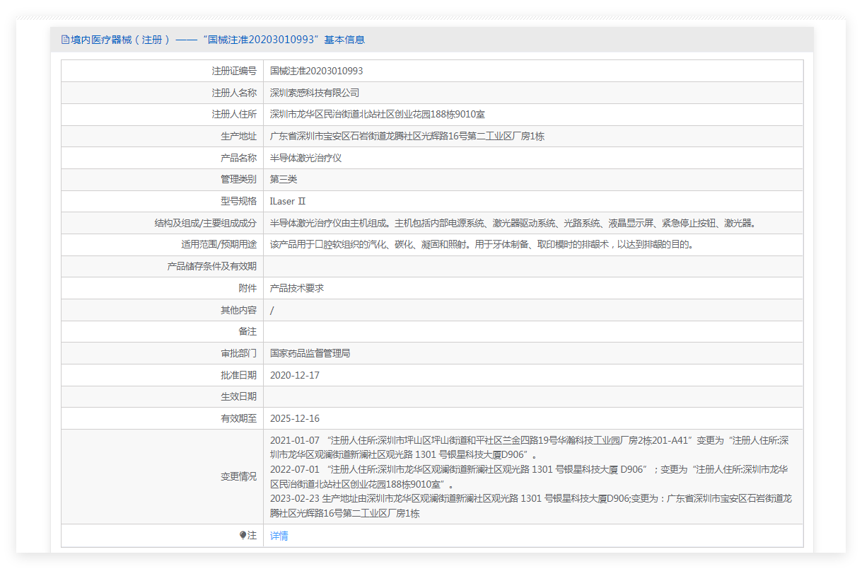
Task: Click the registrant address value cell
Action: point(377,115)
